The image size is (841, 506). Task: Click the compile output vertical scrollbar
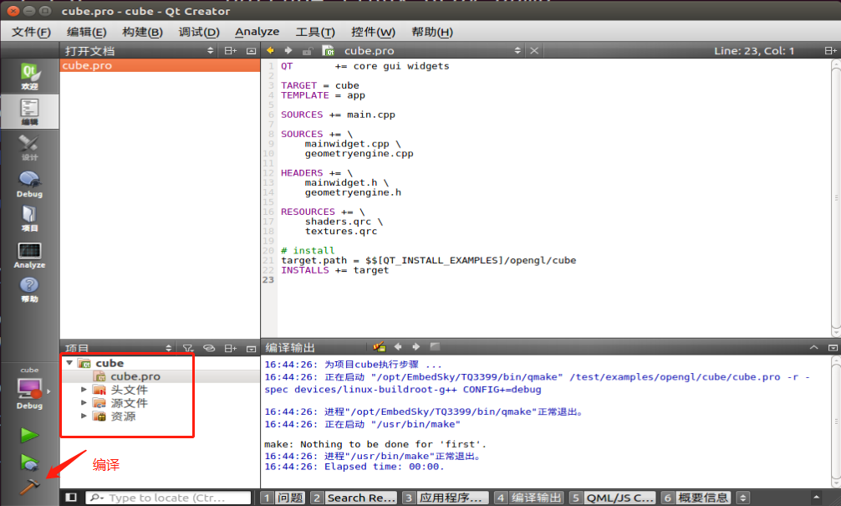point(836,422)
